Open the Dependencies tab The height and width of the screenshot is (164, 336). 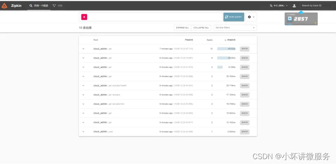[58, 6]
